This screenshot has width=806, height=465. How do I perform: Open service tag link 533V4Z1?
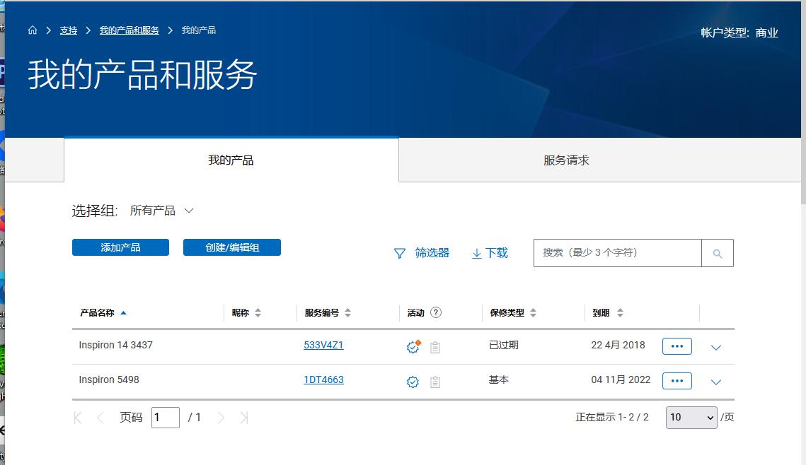tap(323, 346)
